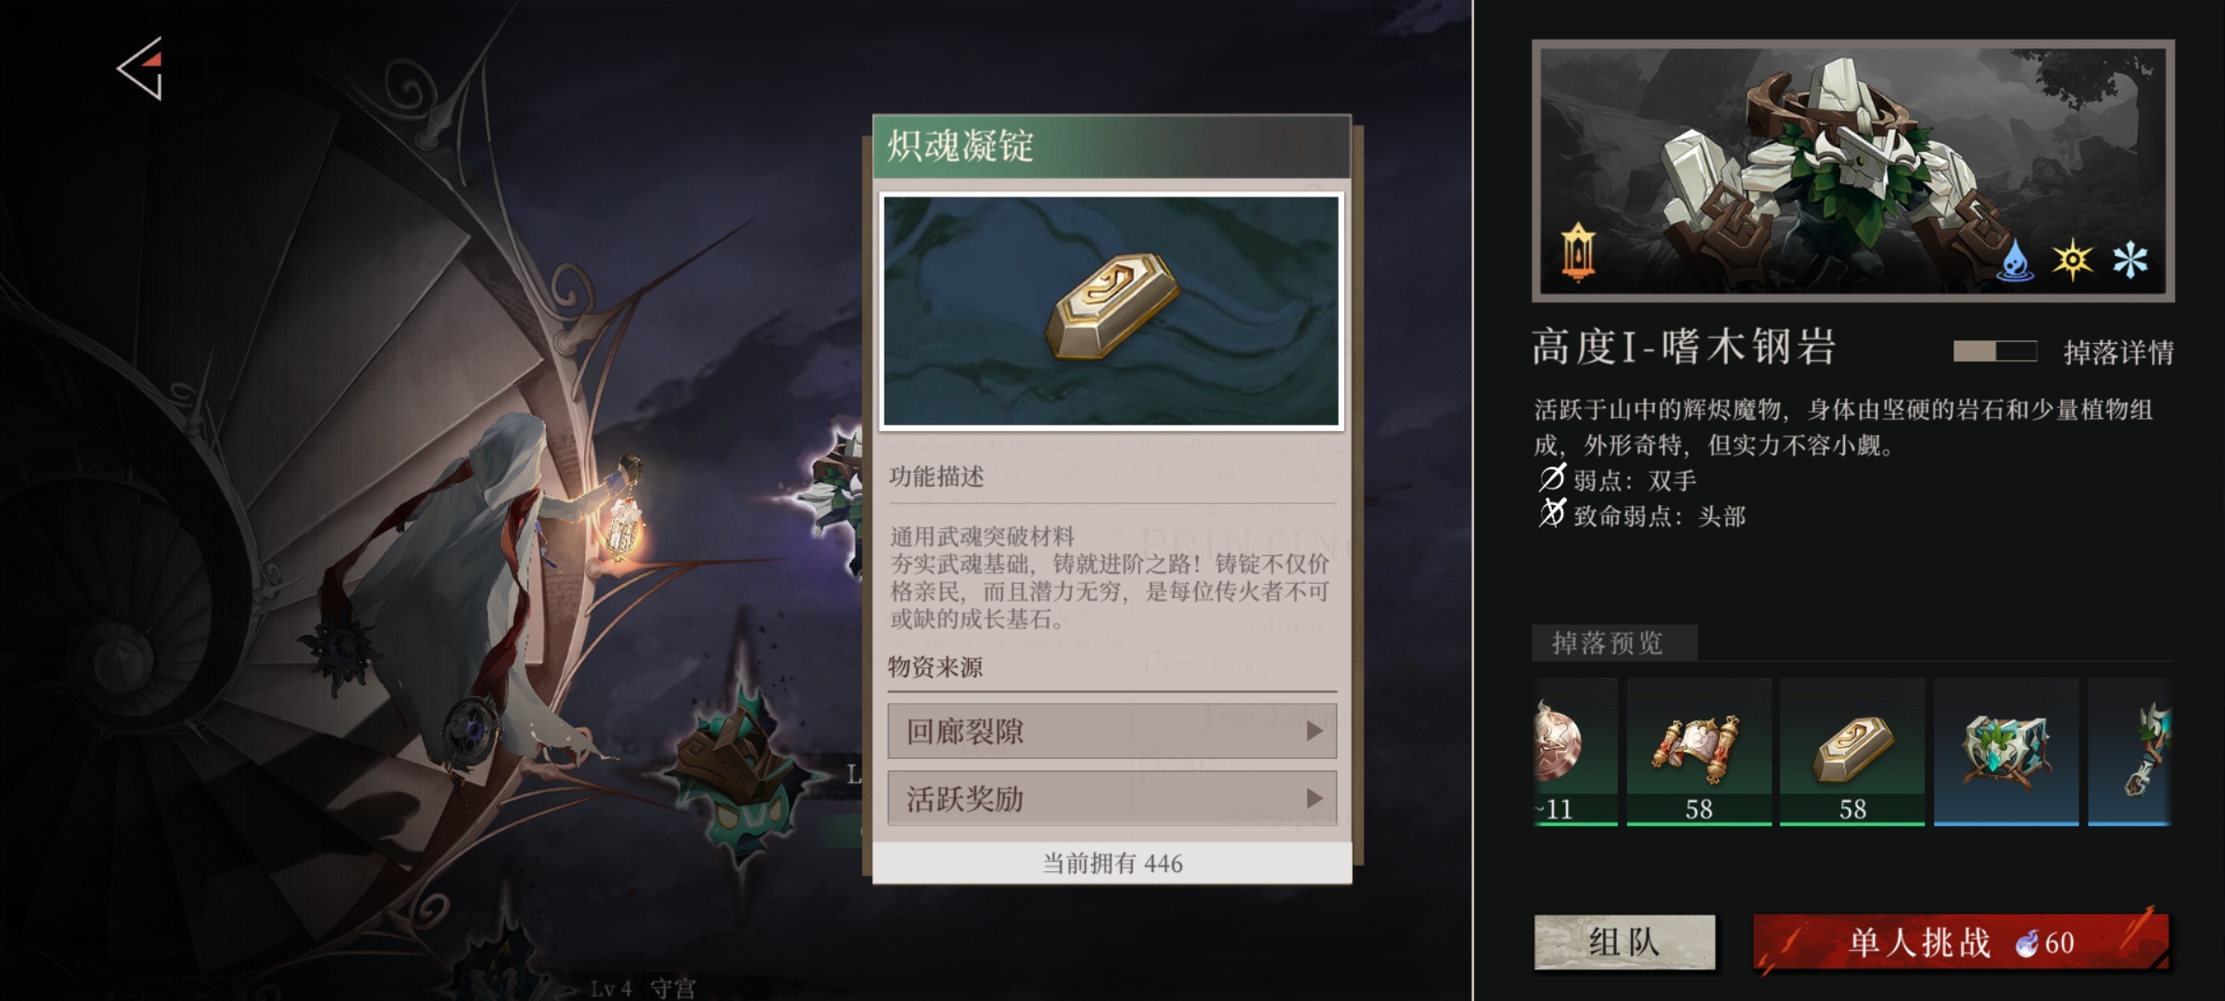Select the scroll drop item showing 58

click(1698, 752)
